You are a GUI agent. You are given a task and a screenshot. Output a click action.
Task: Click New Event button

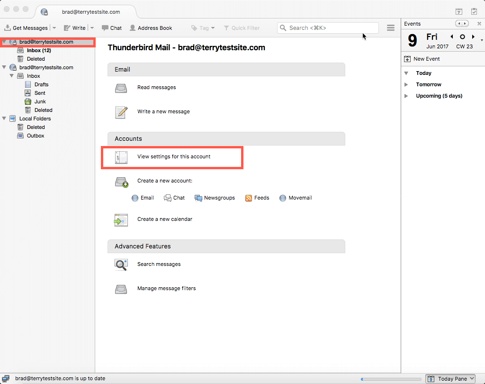(422, 59)
